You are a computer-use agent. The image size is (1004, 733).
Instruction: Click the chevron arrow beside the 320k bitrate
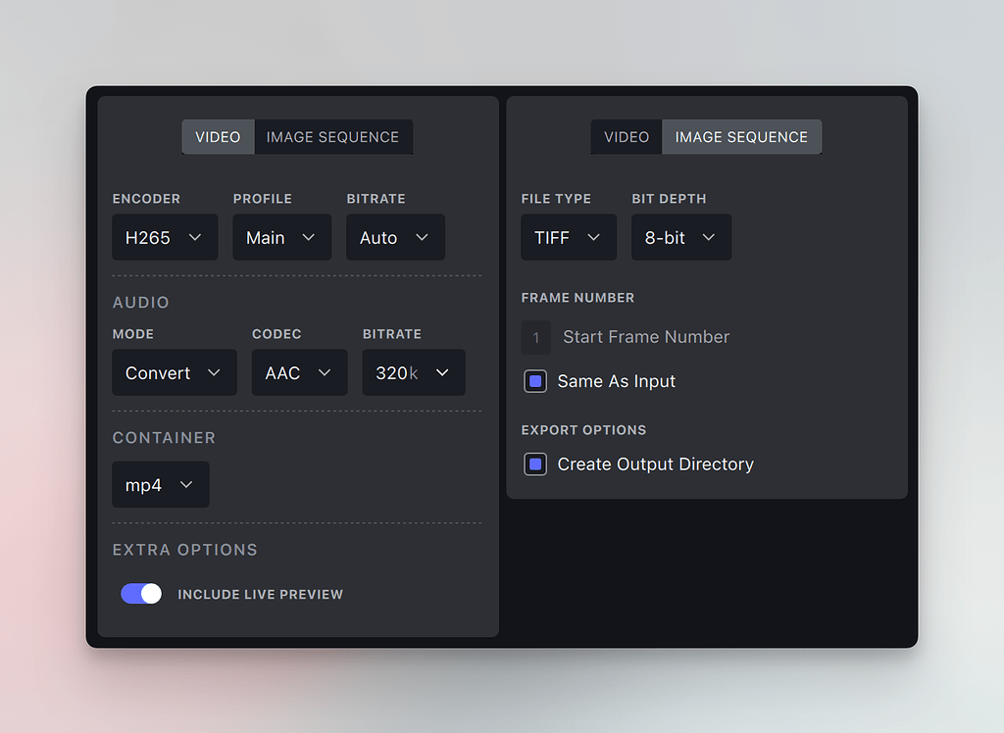pyautogui.click(x=442, y=373)
